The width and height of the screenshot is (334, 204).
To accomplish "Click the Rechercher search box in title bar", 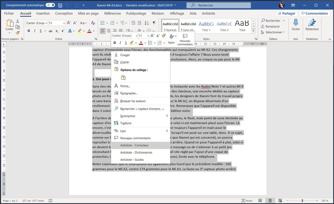I will [x=219, y=5].
